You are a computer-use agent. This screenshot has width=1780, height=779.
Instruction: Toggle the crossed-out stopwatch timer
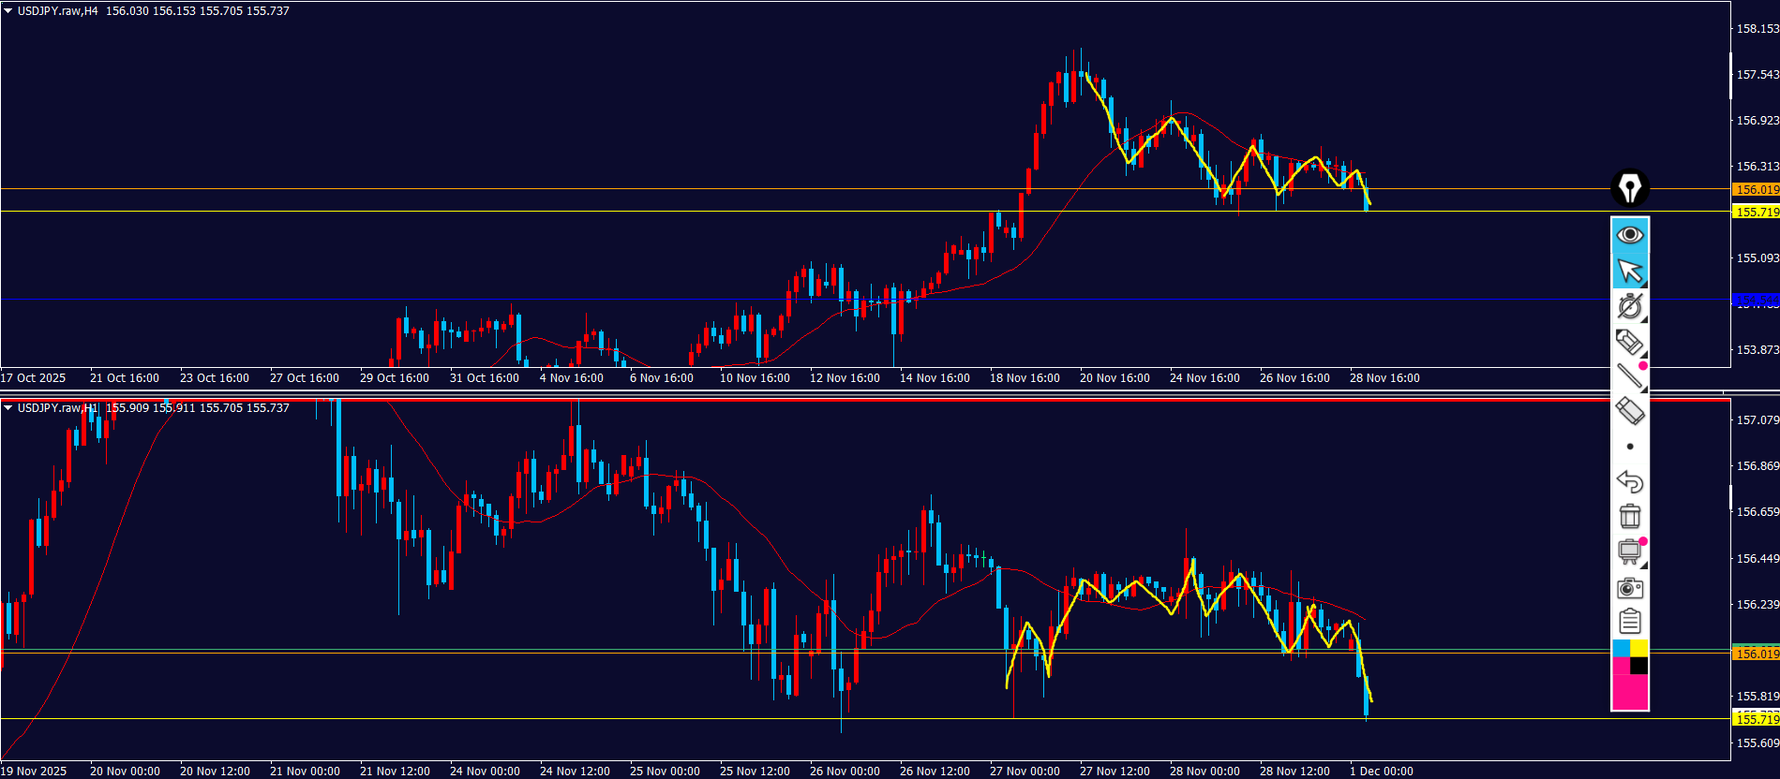[1630, 306]
